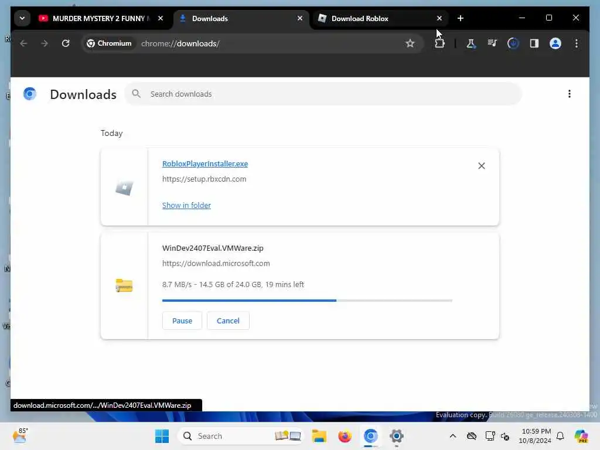Image resolution: width=600 pixels, height=450 pixels.
Task: Open the Chromium three-dot menu
Action: pyautogui.click(x=577, y=43)
